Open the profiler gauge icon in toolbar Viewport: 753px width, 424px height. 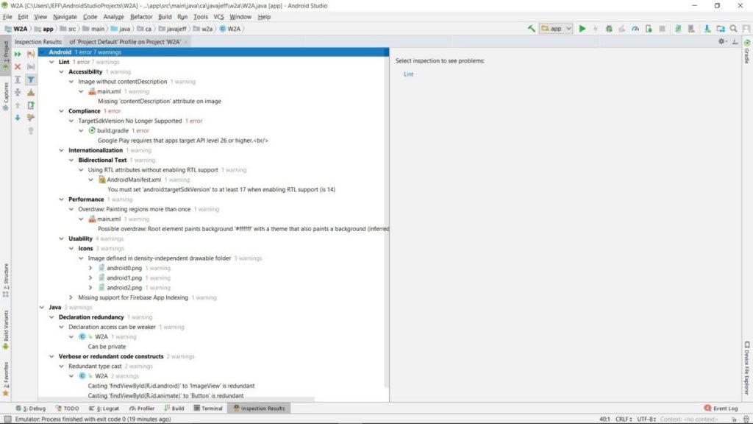(x=635, y=29)
